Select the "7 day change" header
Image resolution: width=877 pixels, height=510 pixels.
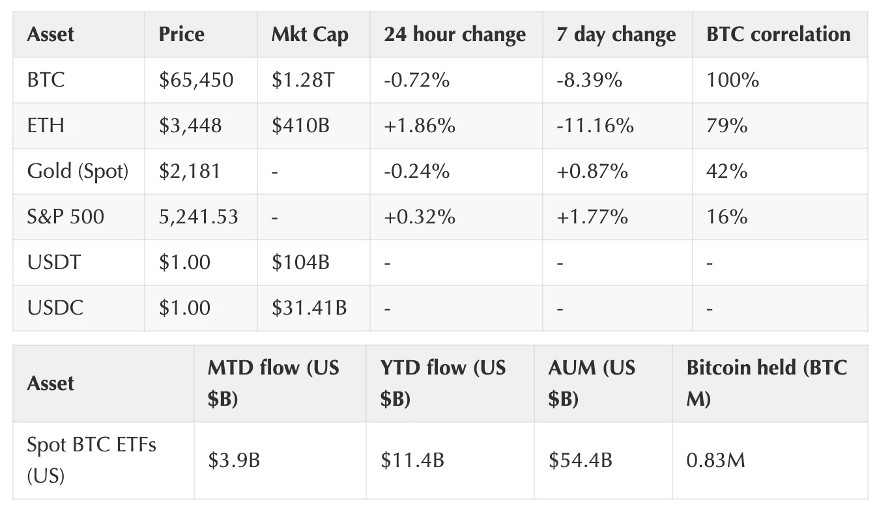616,35
